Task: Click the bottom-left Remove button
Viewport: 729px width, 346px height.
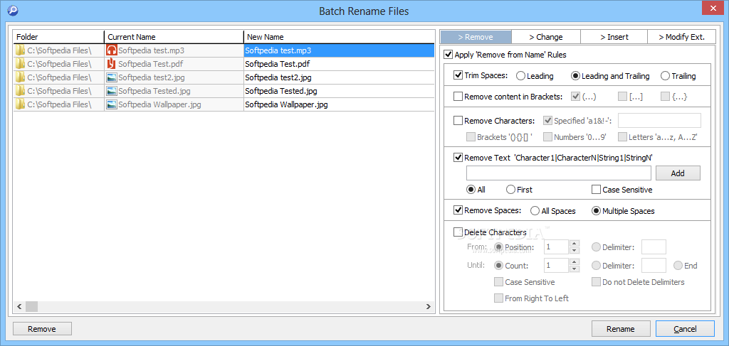Action: 42,329
